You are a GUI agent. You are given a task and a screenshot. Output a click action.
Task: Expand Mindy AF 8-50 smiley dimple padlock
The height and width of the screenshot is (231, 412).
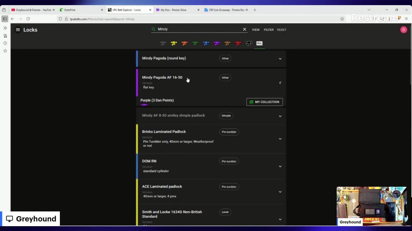[x=280, y=116]
